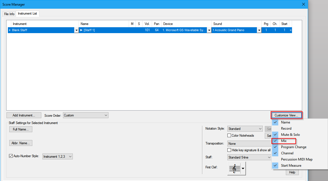Open the First Clef dropdown arrow
The image size is (328, 181).
(x=243, y=168)
